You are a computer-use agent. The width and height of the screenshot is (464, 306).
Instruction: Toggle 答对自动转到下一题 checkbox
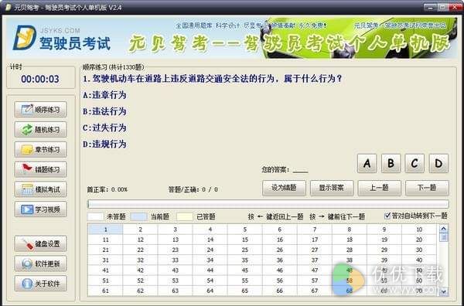click(387, 216)
